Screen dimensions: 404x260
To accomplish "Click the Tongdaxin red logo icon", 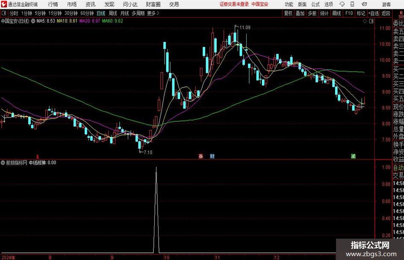I will coord(4,4).
